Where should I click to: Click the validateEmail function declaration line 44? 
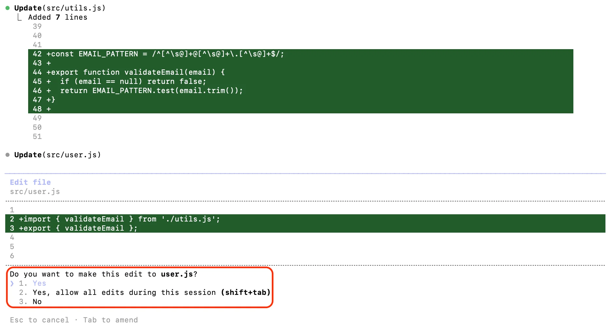[135, 72]
